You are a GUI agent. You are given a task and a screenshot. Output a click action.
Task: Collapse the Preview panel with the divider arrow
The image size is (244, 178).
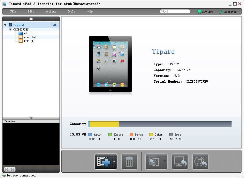[31, 118]
